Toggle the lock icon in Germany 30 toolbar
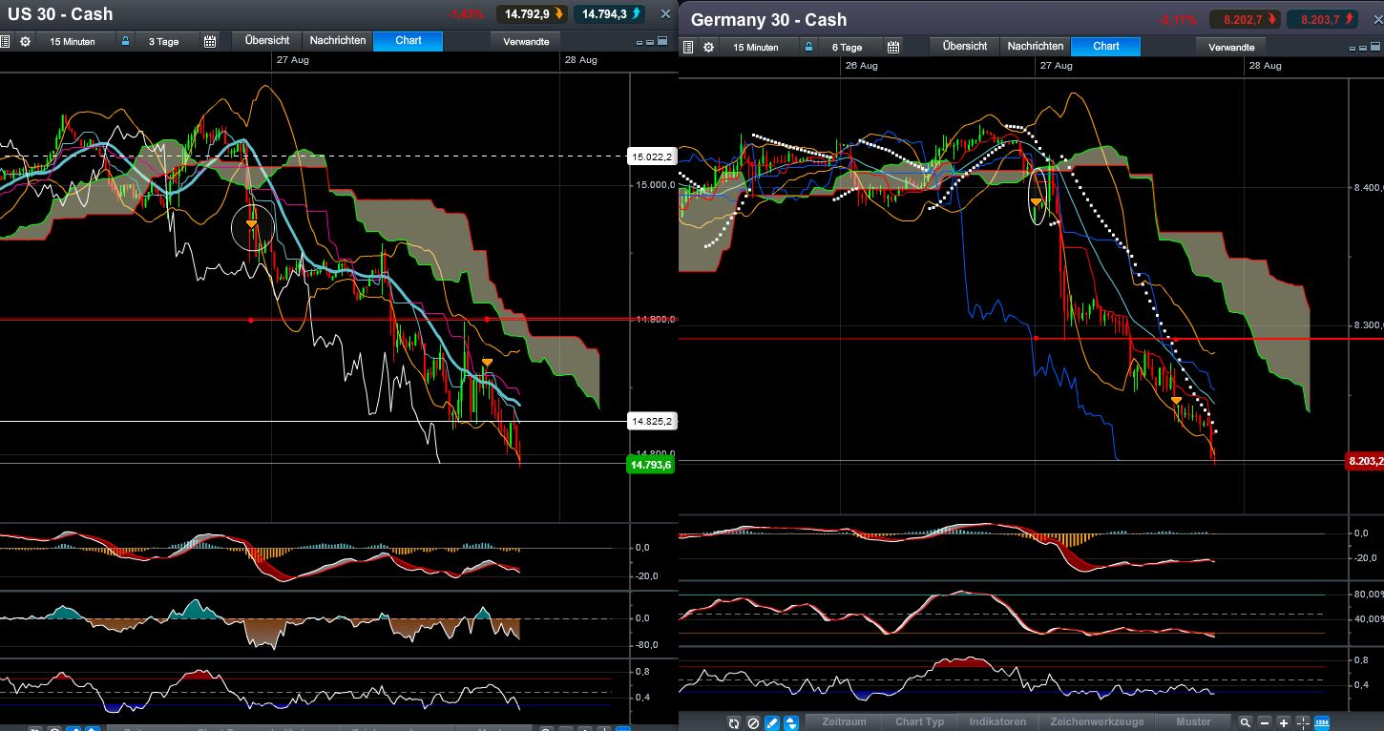This screenshot has height=731, width=1384. tap(808, 48)
